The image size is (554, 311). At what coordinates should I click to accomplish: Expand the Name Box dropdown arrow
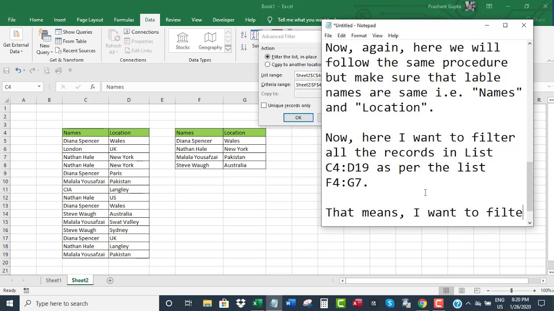coord(39,87)
